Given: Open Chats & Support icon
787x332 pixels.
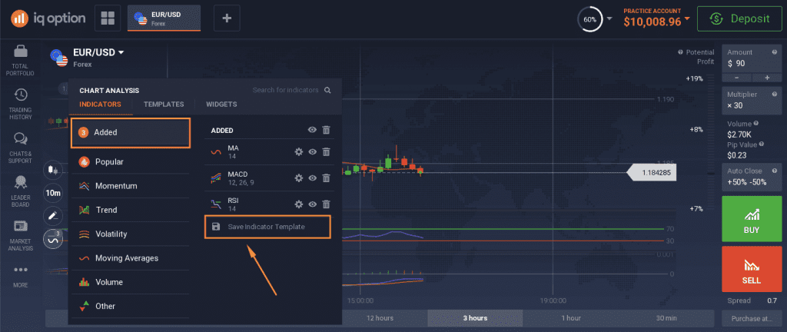Looking at the screenshot, I should click(x=21, y=138).
